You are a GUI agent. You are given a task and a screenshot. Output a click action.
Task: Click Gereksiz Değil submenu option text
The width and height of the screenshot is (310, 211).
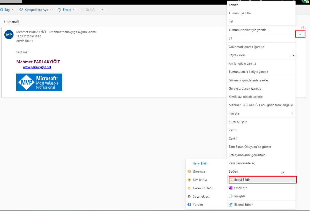coord(203,188)
